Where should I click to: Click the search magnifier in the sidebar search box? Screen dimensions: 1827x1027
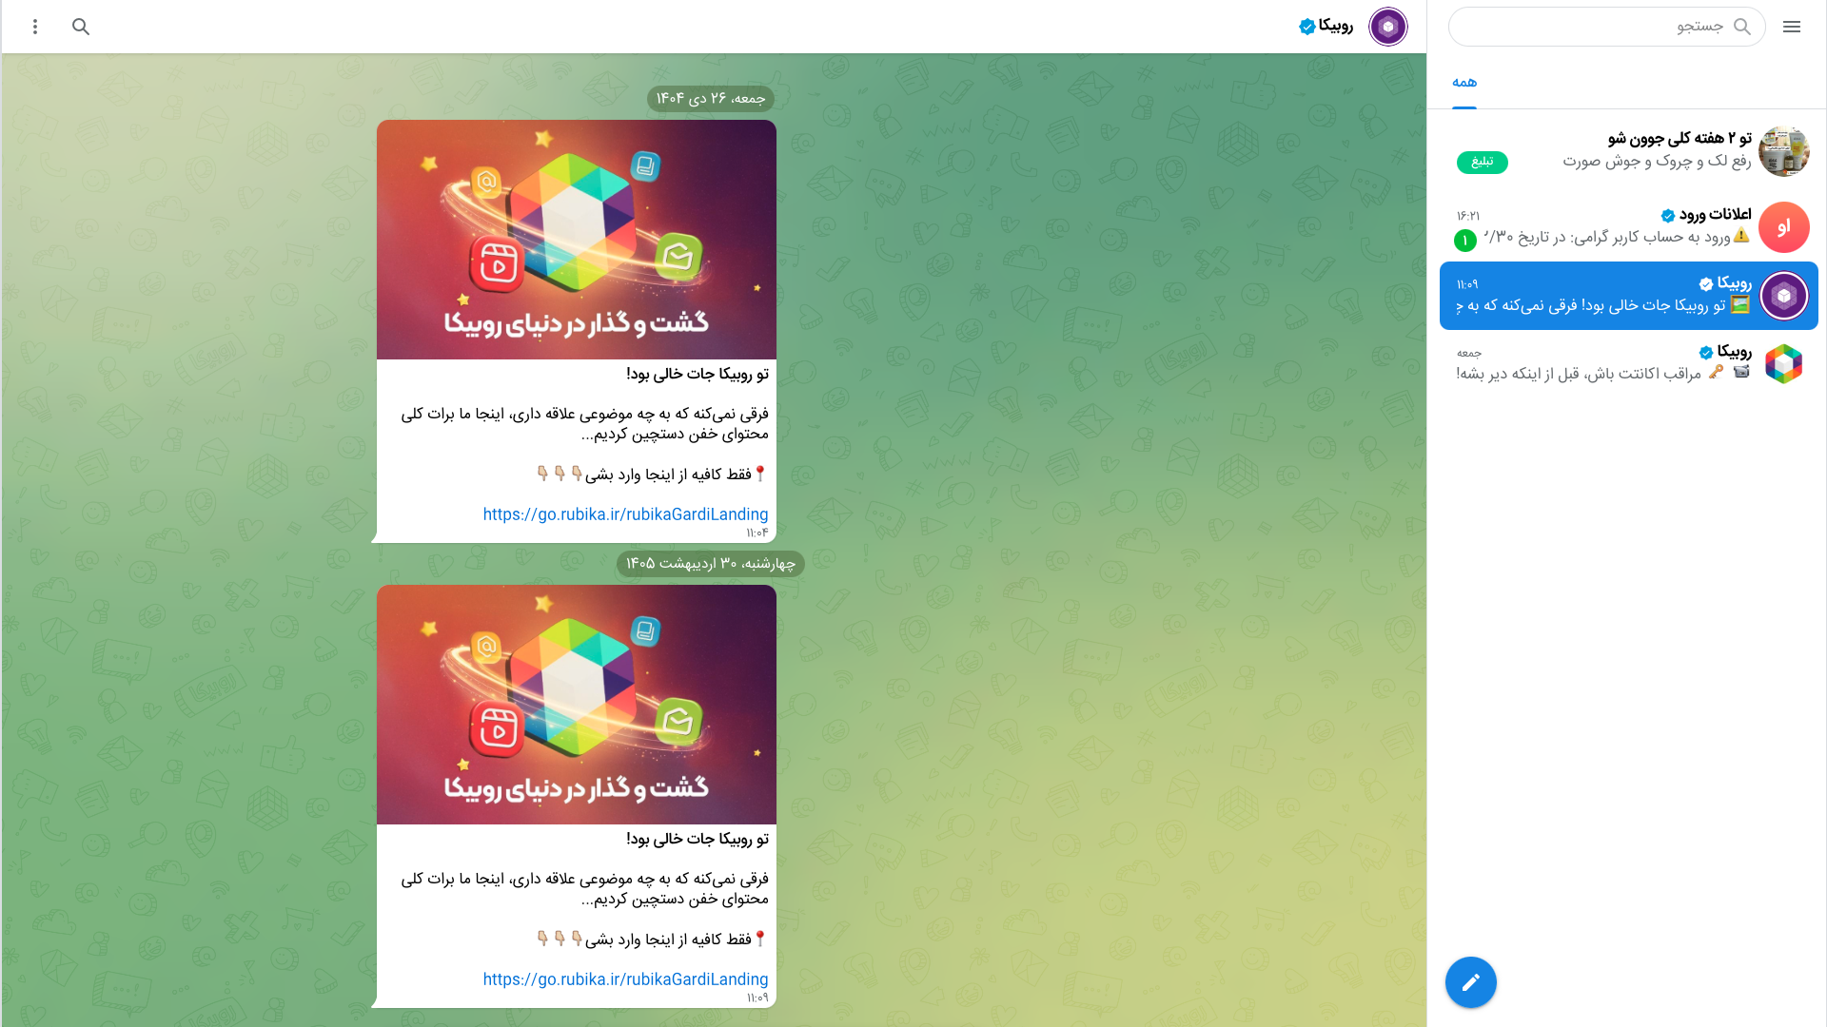(x=1742, y=27)
